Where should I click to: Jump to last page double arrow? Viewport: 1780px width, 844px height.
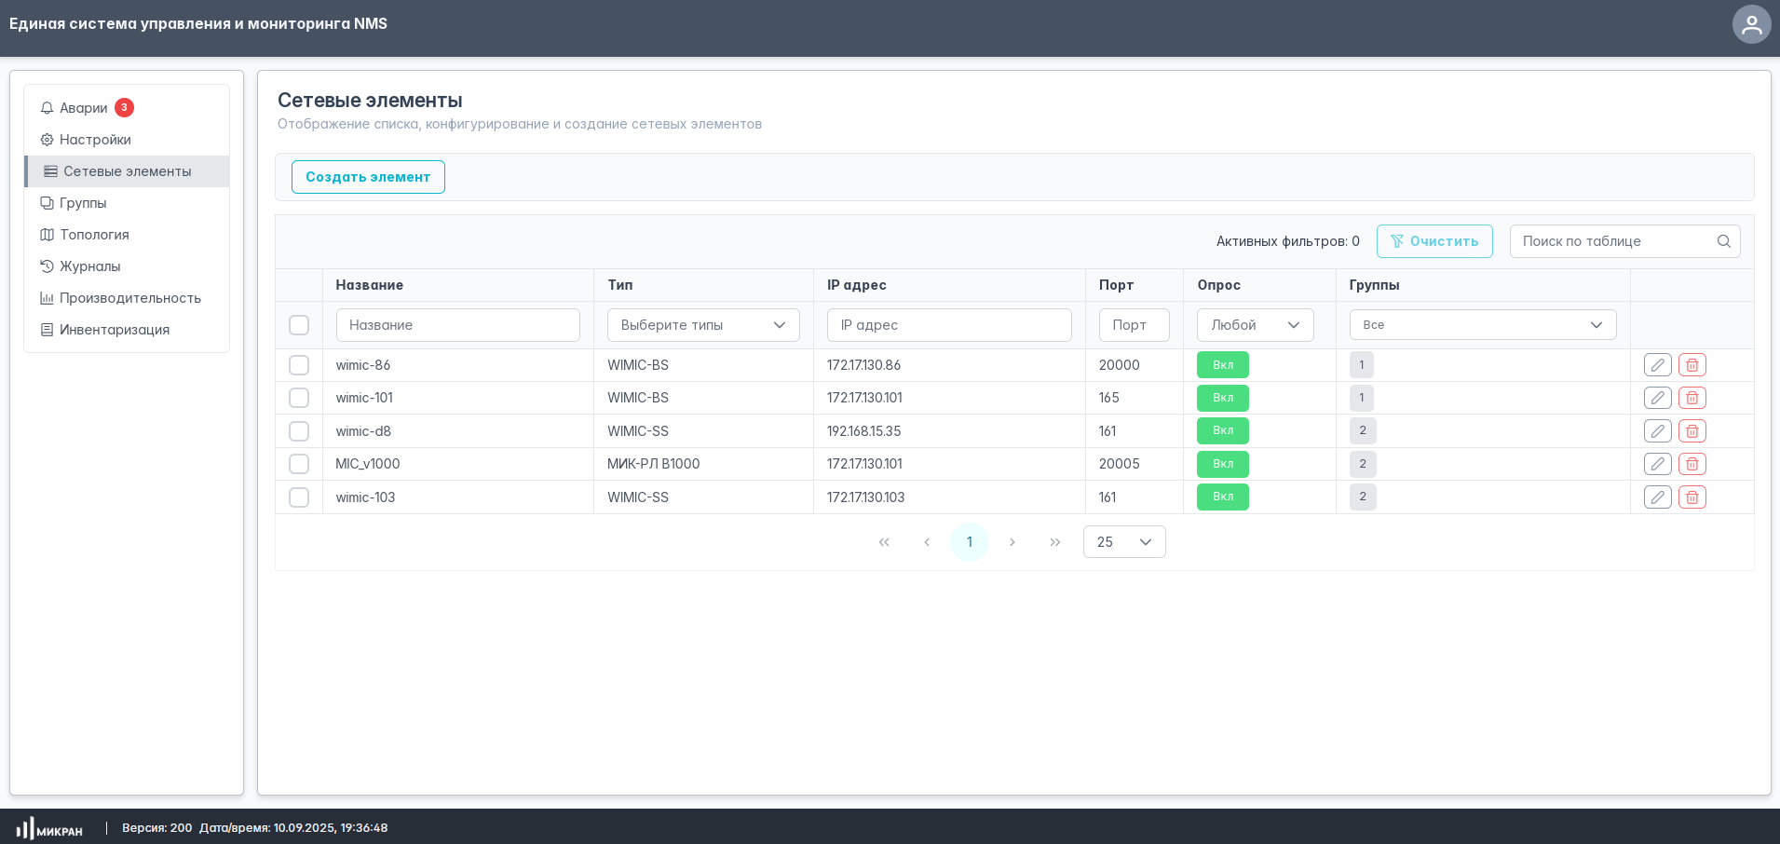click(1054, 542)
